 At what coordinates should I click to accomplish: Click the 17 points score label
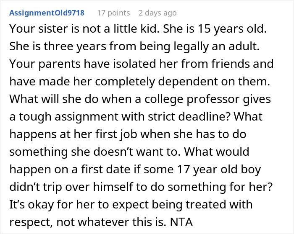pos(113,13)
